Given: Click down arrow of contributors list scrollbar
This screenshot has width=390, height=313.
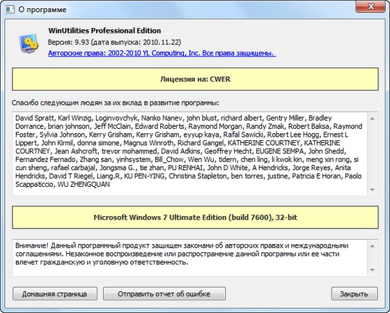Looking at the screenshot, I should (373, 190).
